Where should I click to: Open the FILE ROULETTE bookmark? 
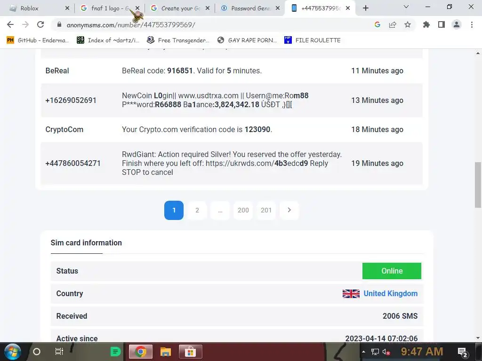(313, 40)
